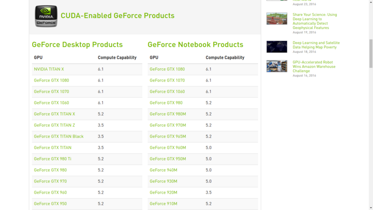Open desktop GeForce GTX 980 link

point(50,170)
